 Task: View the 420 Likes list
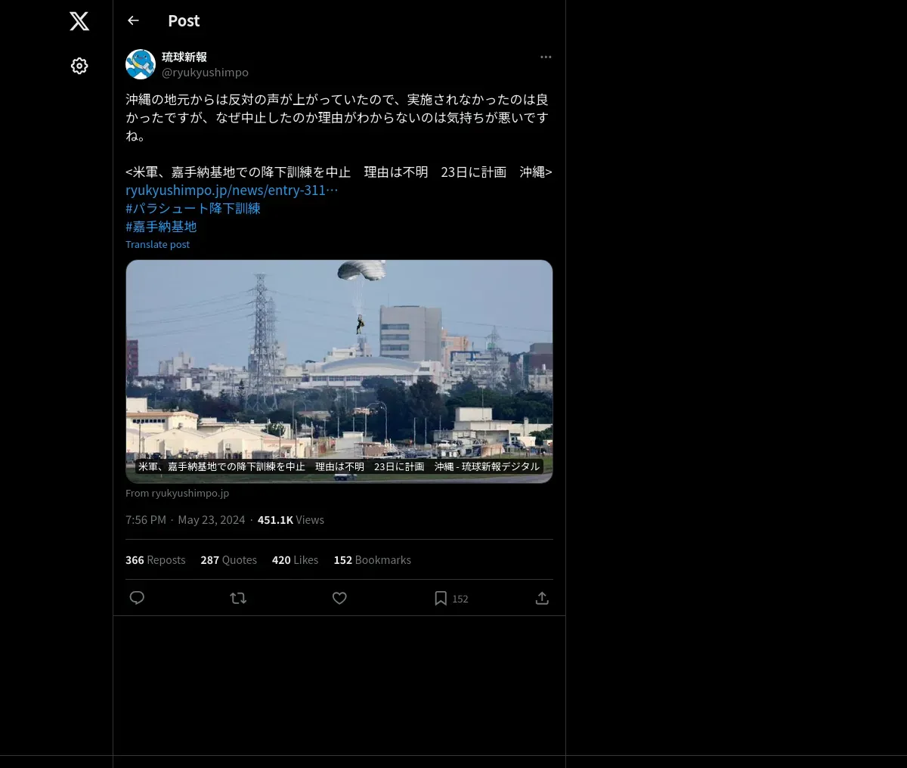pos(295,560)
